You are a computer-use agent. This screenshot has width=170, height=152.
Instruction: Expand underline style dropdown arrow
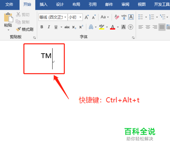click(61, 27)
